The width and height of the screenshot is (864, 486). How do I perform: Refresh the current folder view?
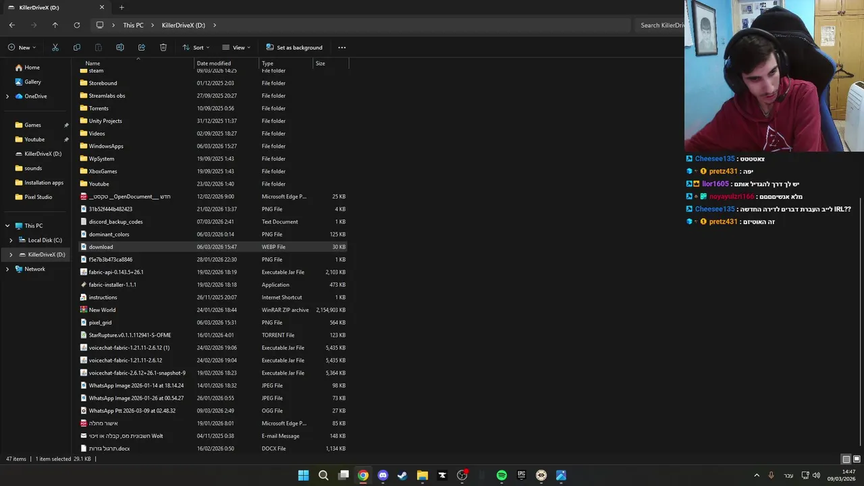coord(77,25)
